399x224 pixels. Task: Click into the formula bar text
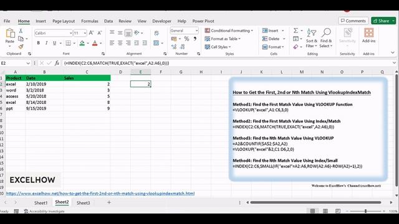[x=117, y=63]
